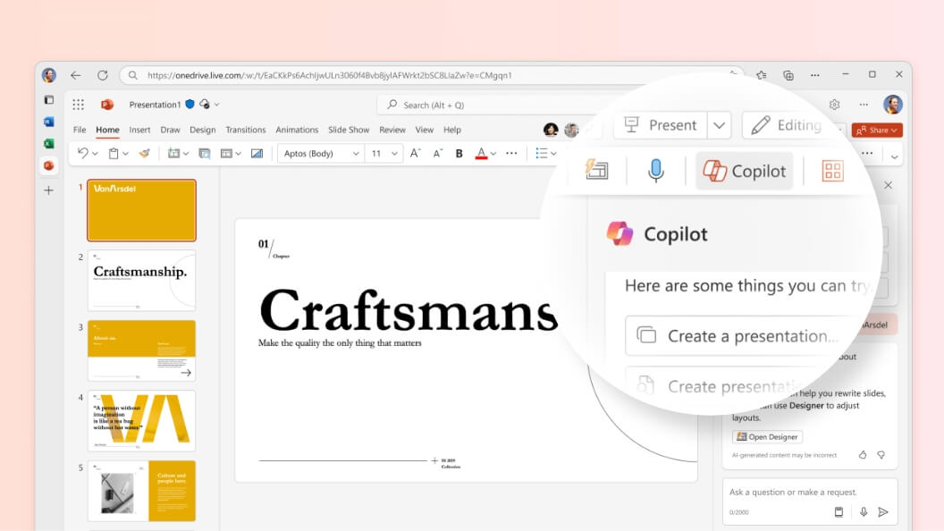Click the Copilot button in the ribbon
The height and width of the screenshot is (531, 944).
pos(744,171)
